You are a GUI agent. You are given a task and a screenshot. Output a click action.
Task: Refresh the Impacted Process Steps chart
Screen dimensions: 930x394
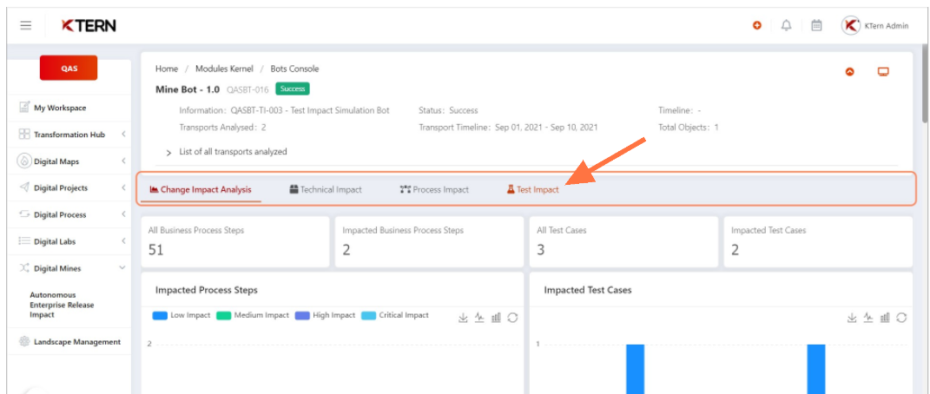(x=513, y=318)
